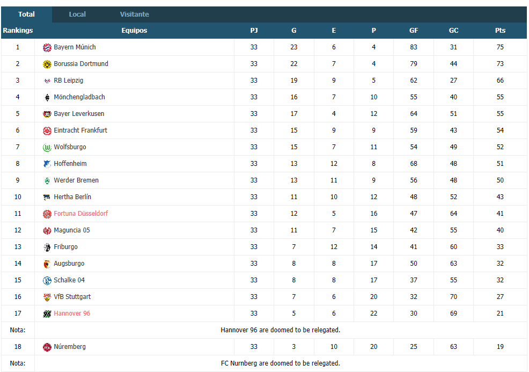Open the Werder Bremen team link
This screenshot has width=529, height=372.
[76, 180]
